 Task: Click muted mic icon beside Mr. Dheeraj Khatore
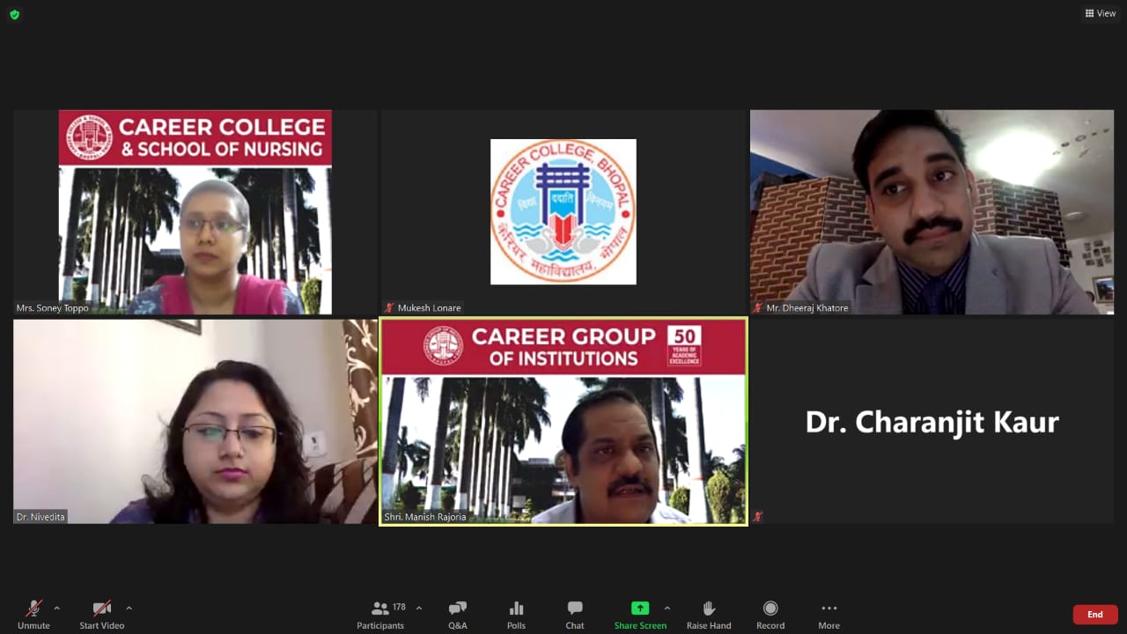point(757,307)
